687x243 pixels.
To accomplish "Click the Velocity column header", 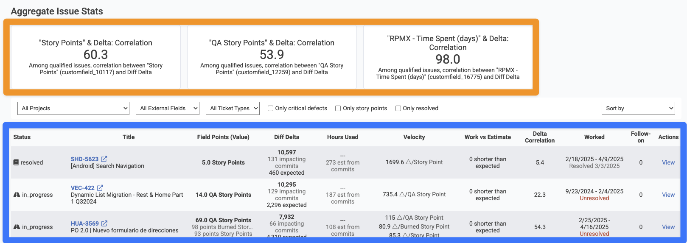I will [414, 137].
